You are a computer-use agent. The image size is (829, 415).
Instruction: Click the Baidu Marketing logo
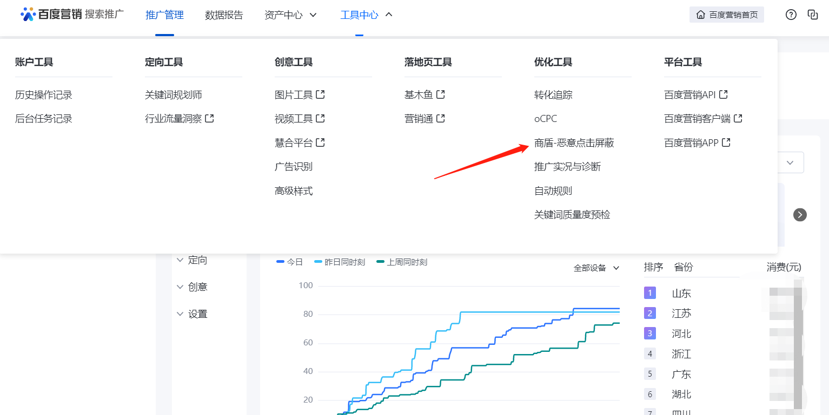coord(72,15)
